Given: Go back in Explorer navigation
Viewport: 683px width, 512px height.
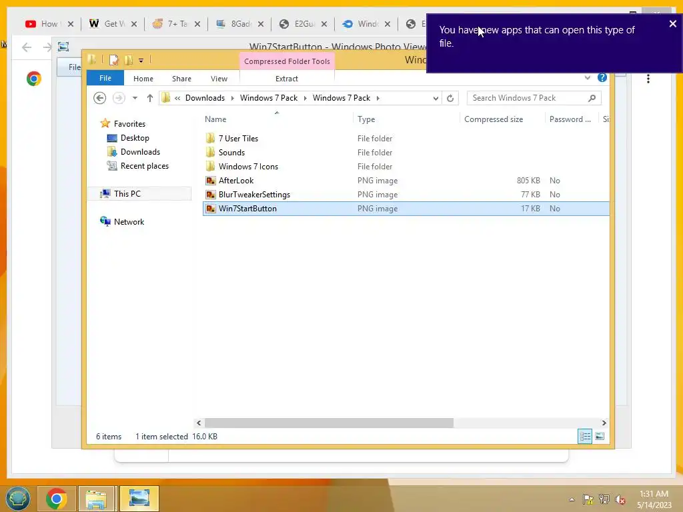Looking at the screenshot, I should coord(99,98).
